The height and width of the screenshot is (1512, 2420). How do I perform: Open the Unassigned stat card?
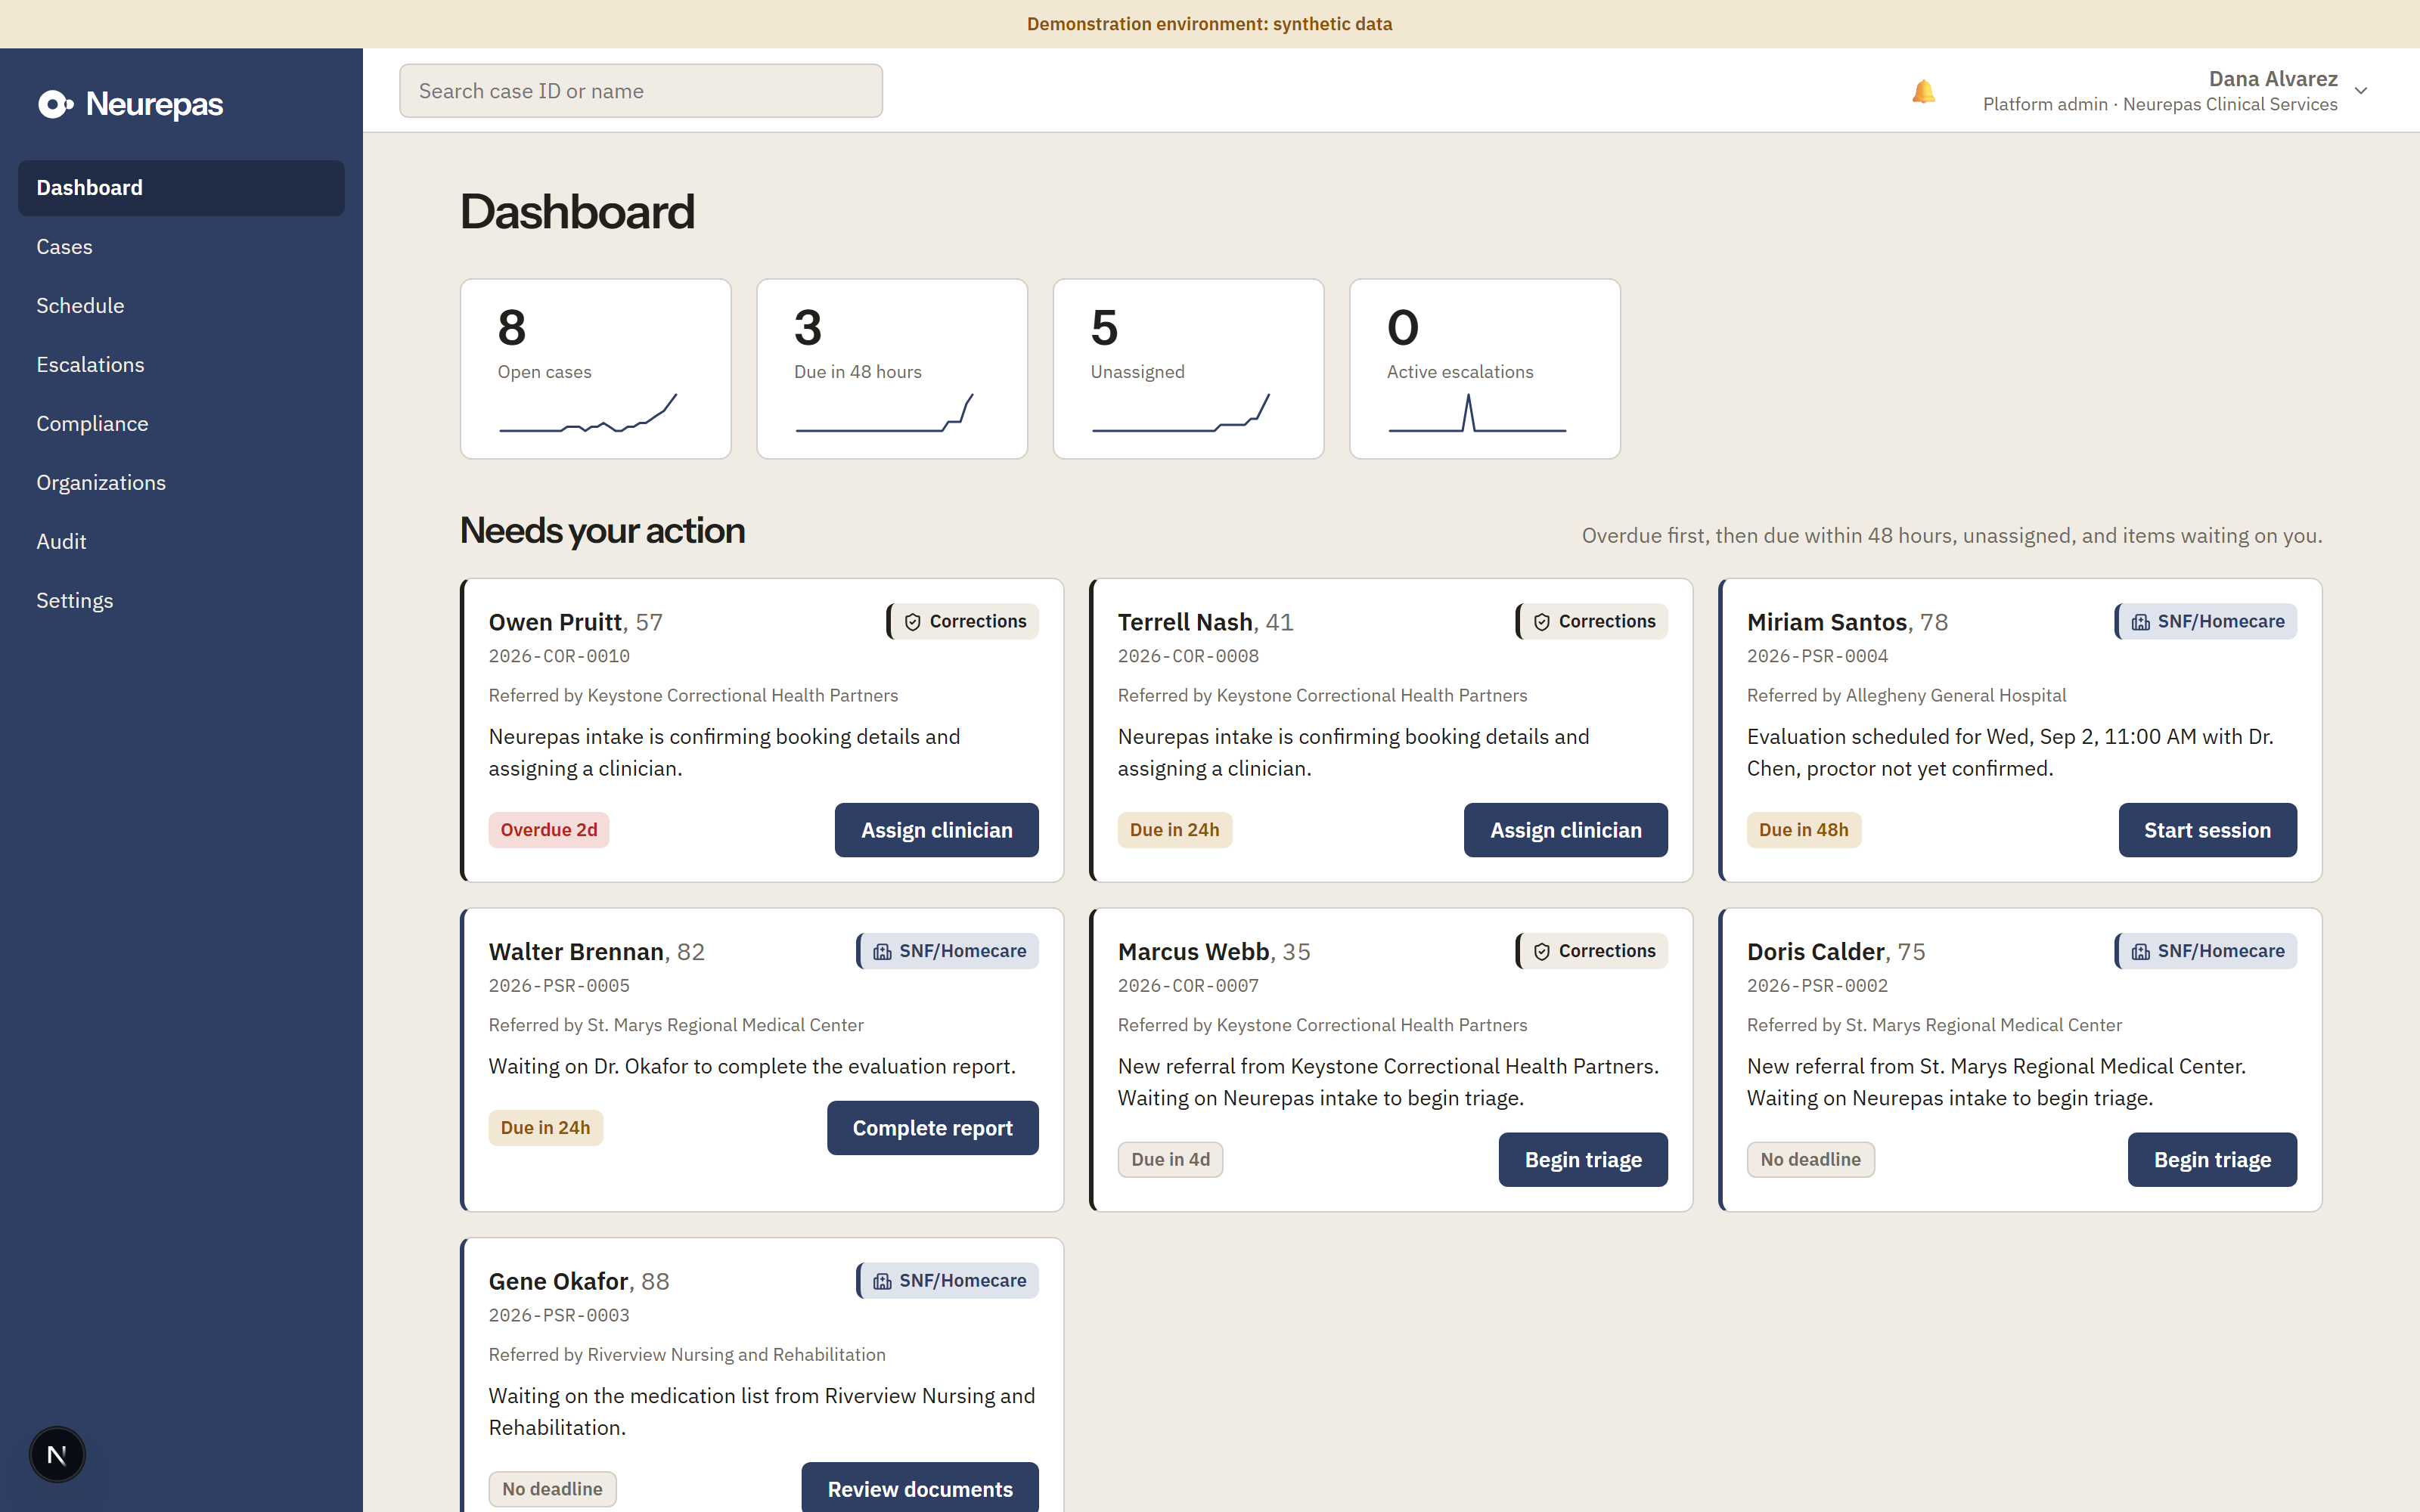click(1188, 369)
